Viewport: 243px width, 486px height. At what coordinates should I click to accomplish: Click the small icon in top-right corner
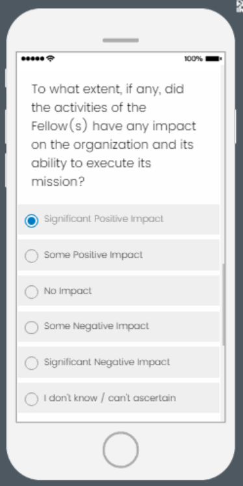[x=240, y=6]
